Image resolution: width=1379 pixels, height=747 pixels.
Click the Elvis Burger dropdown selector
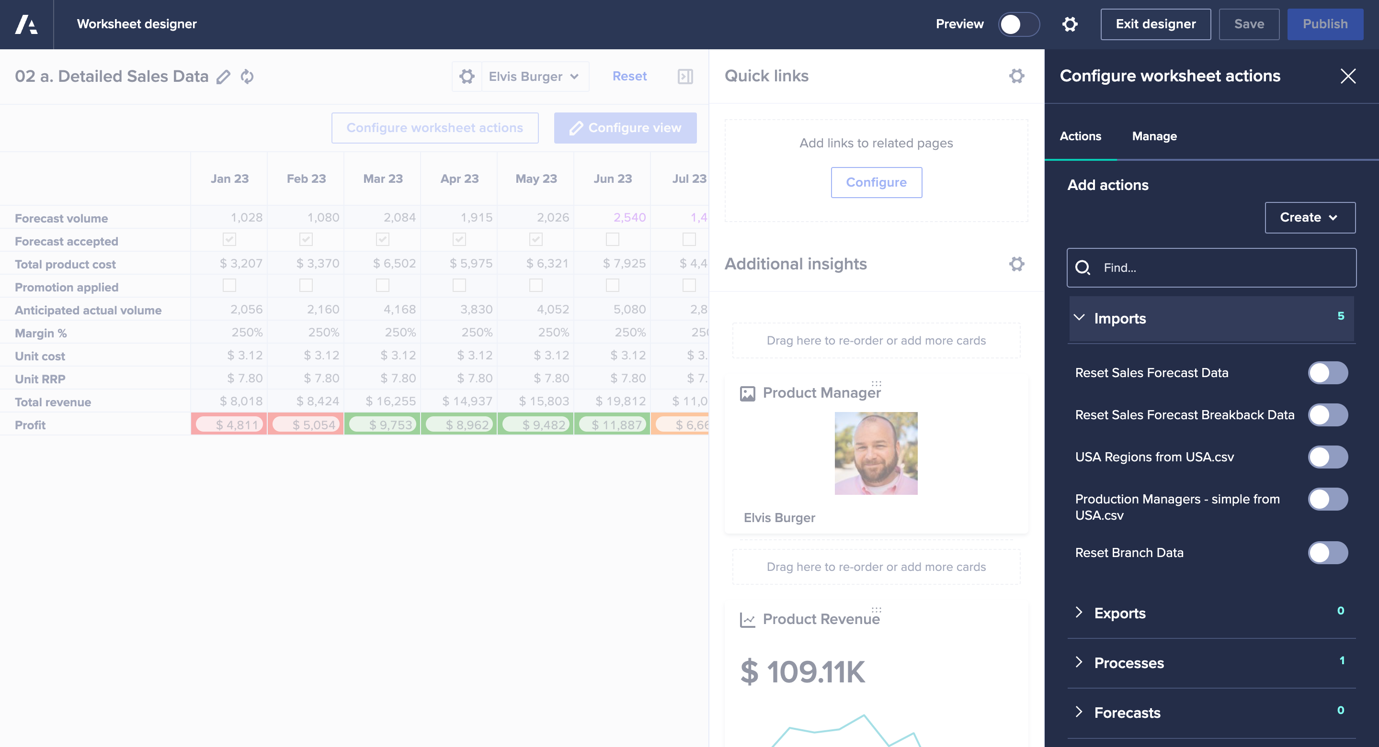(534, 77)
